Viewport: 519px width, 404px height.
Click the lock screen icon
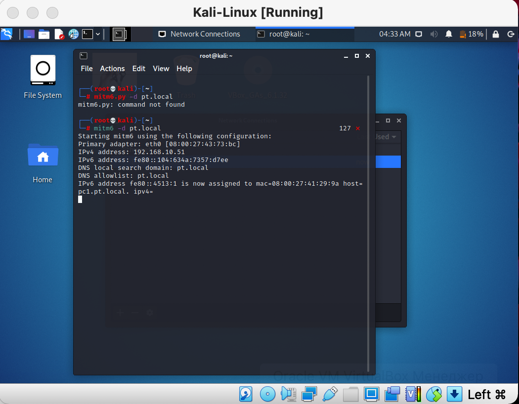click(x=495, y=34)
